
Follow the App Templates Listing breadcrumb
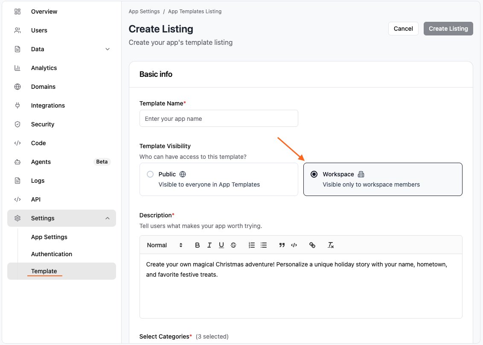point(195,12)
